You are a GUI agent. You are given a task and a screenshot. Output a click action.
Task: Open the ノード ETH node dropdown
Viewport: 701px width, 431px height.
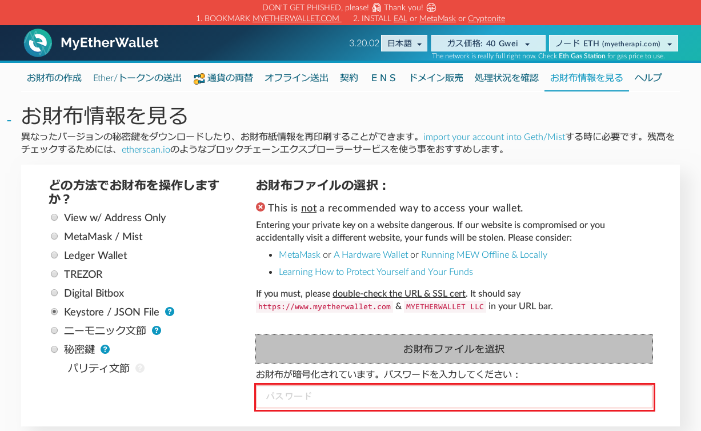pos(613,43)
